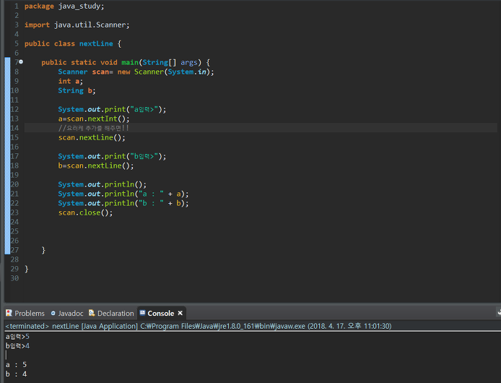The height and width of the screenshot is (383, 501).
Task: Click the 'import java.util.Scanner;' statement
Action: 77,25
